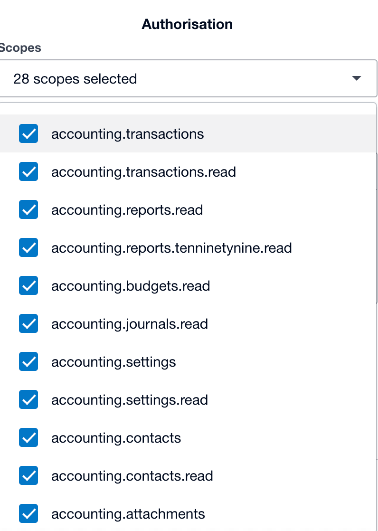This screenshot has height=531, width=378.
Task: Select the accounting.transactions option label
Action: [x=127, y=134]
